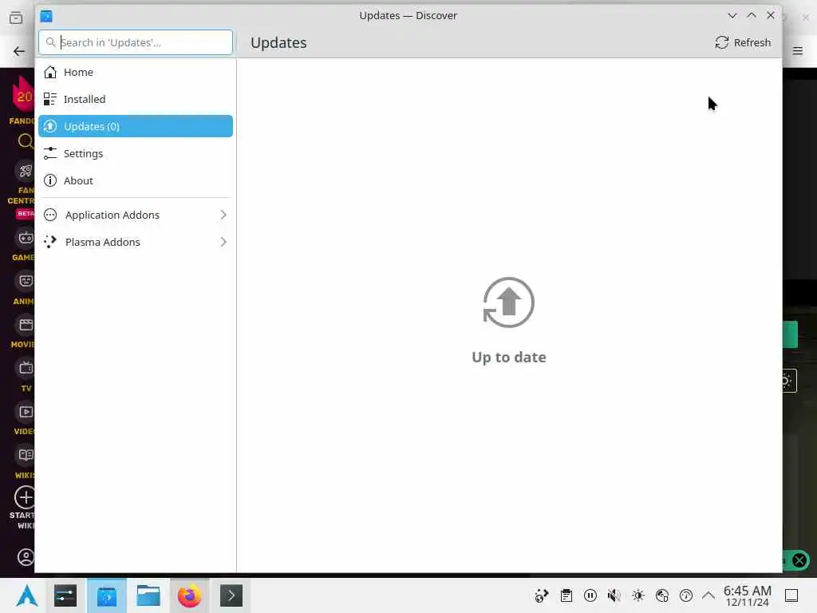Click the Fandom flame logo

[23, 95]
